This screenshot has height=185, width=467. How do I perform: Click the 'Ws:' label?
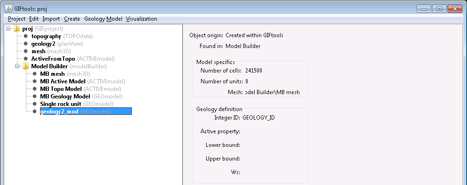point(235,172)
